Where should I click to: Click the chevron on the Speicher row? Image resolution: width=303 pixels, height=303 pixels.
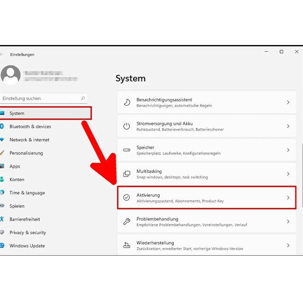tap(288, 150)
